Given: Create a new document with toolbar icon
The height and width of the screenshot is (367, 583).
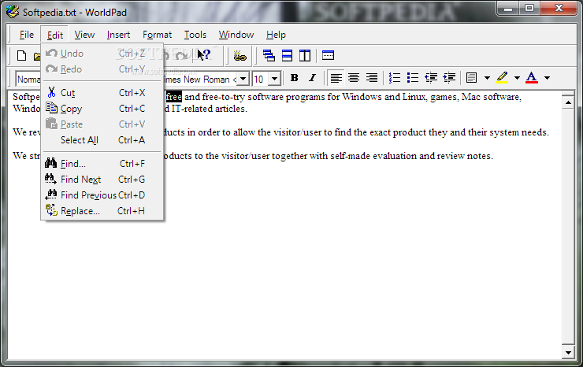Looking at the screenshot, I should [x=21, y=56].
